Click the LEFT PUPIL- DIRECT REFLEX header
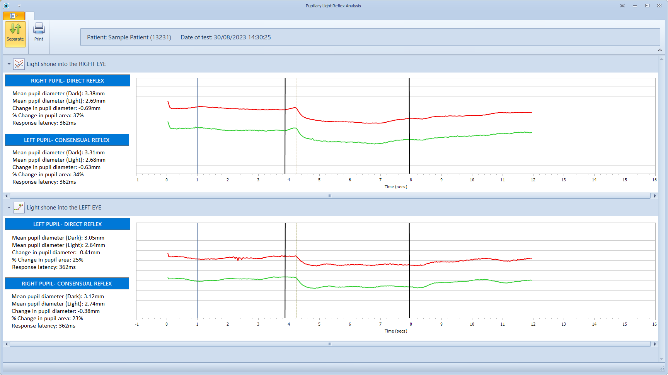The image size is (668, 375). 68,224
